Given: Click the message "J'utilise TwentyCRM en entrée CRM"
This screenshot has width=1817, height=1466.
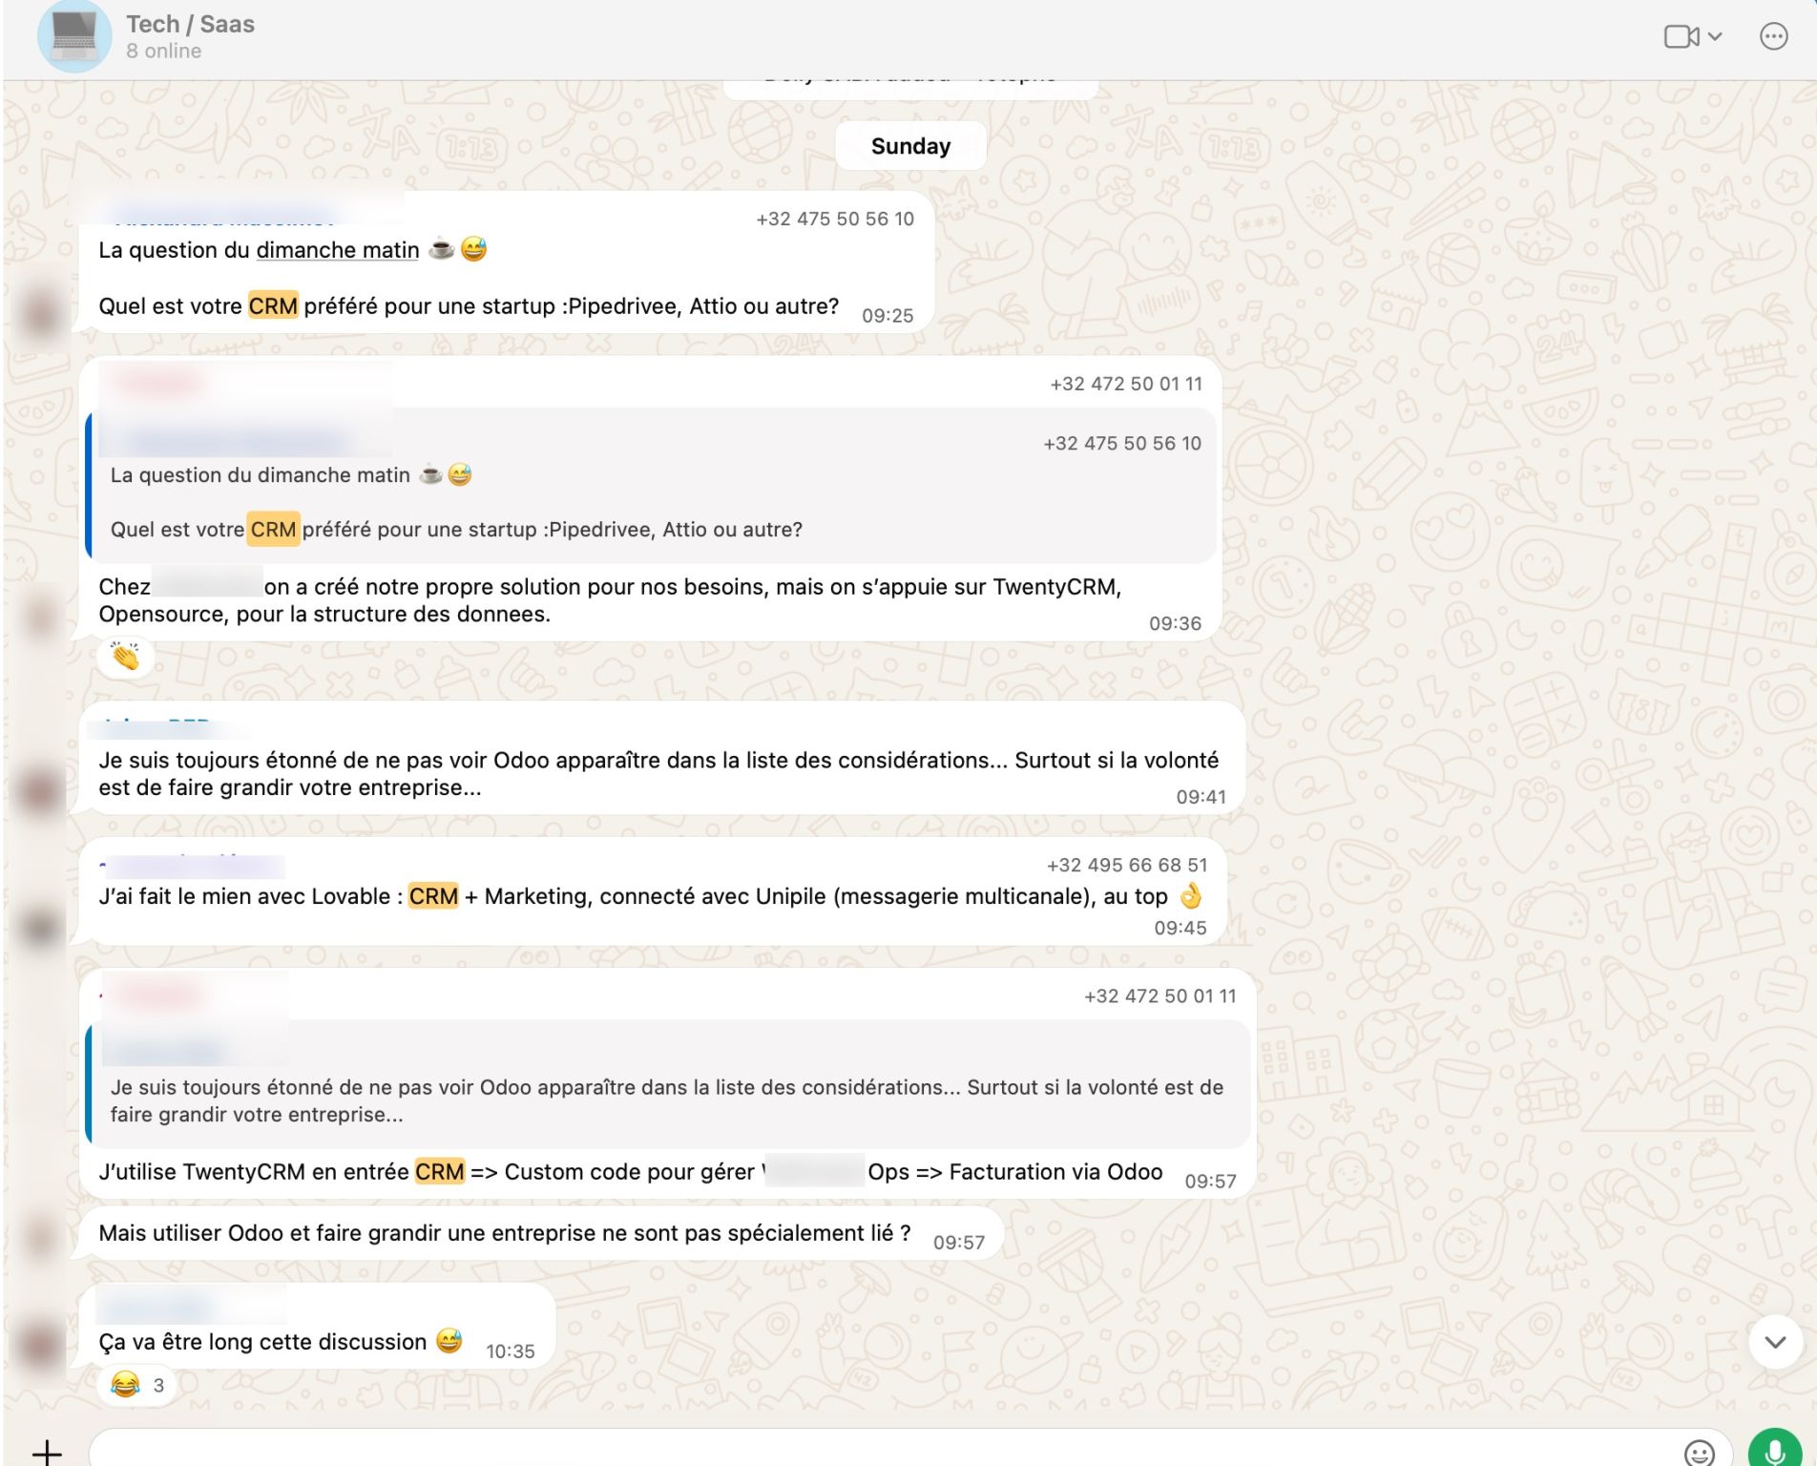Looking at the screenshot, I should [x=631, y=1172].
